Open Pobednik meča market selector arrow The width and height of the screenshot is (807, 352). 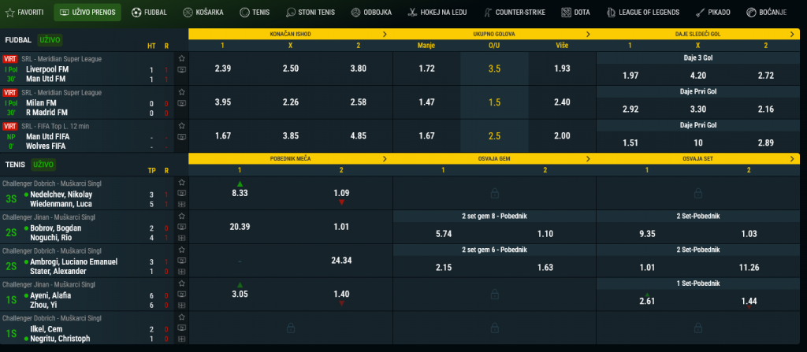[385, 158]
